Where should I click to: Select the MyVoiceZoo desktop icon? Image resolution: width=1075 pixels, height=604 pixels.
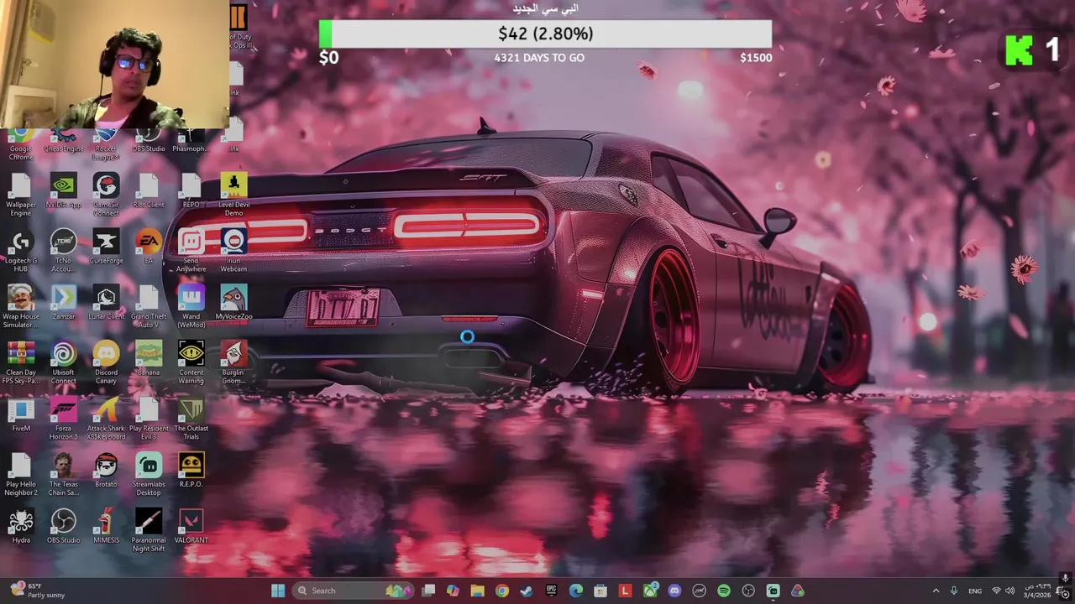pos(233,304)
